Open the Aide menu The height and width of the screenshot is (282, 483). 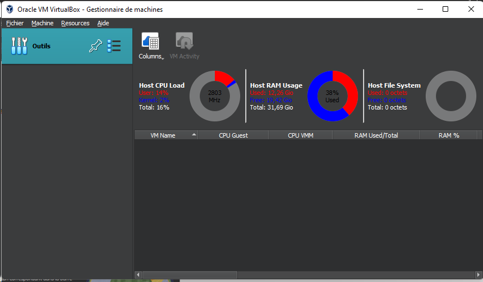[x=103, y=23]
